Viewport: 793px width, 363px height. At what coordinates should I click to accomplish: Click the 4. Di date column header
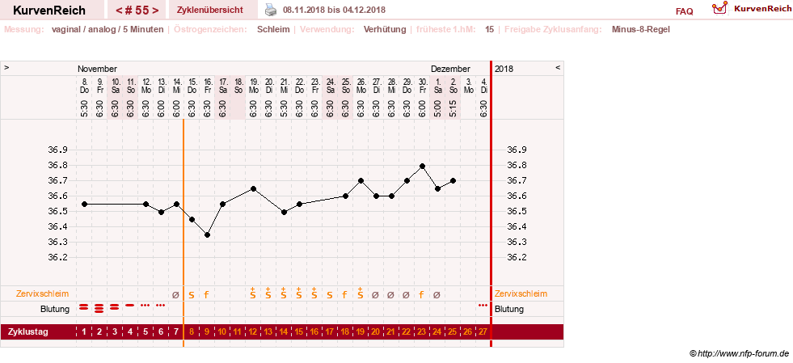coord(483,86)
